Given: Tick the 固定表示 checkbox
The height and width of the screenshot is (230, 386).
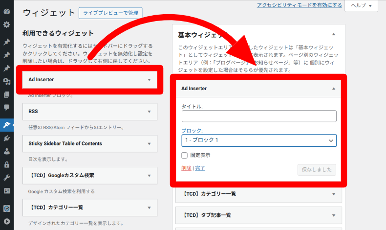Looking at the screenshot, I should (184, 155).
